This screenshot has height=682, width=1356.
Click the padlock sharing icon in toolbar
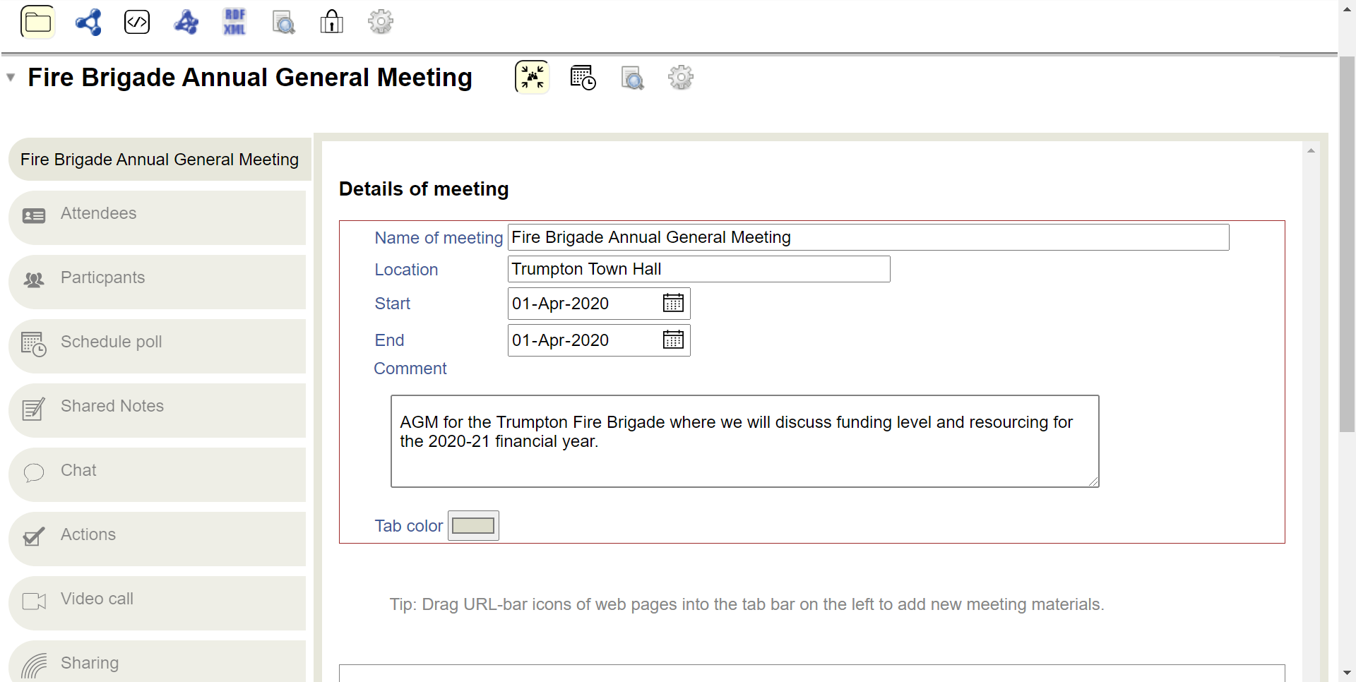pyautogui.click(x=331, y=22)
